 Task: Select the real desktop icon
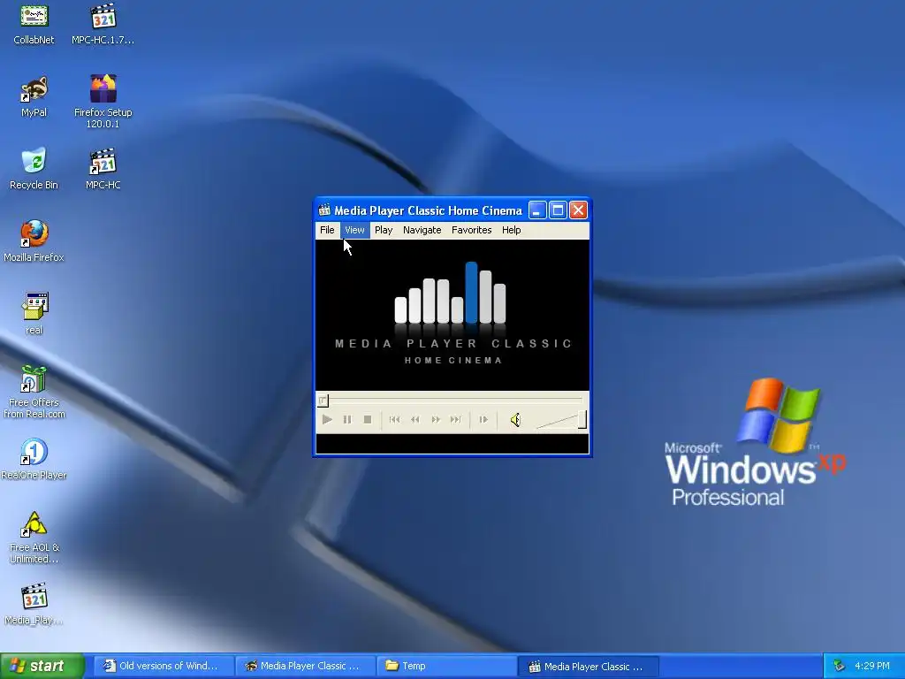tap(34, 314)
